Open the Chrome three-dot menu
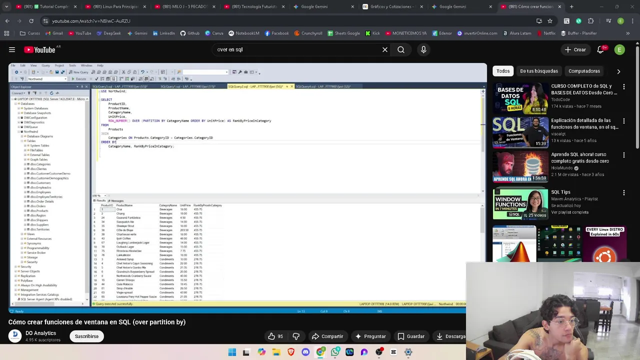The width and height of the screenshot is (640, 360). click(632, 21)
